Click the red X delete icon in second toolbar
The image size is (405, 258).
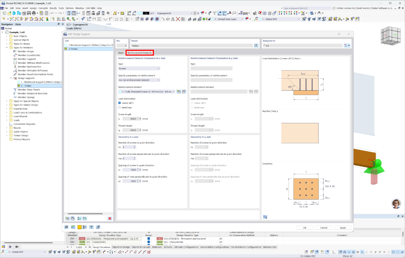(178, 19)
